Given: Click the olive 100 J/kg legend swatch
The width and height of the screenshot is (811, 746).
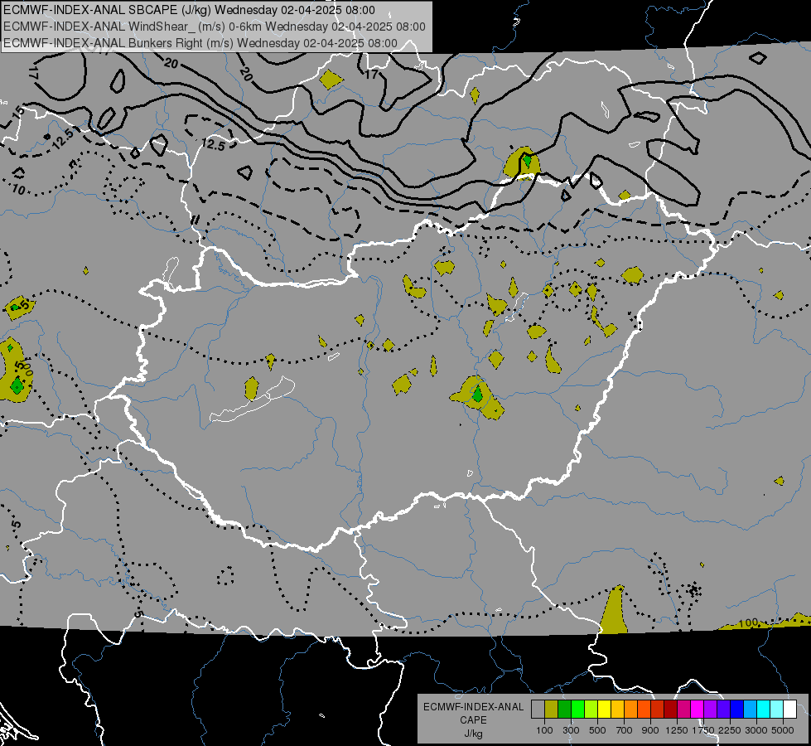Looking at the screenshot, I should click(552, 710).
